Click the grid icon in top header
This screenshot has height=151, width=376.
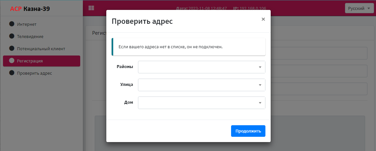point(91,8)
